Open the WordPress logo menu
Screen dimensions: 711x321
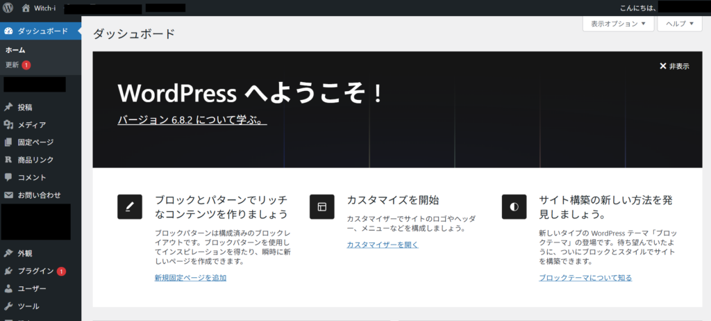(x=8, y=8)
